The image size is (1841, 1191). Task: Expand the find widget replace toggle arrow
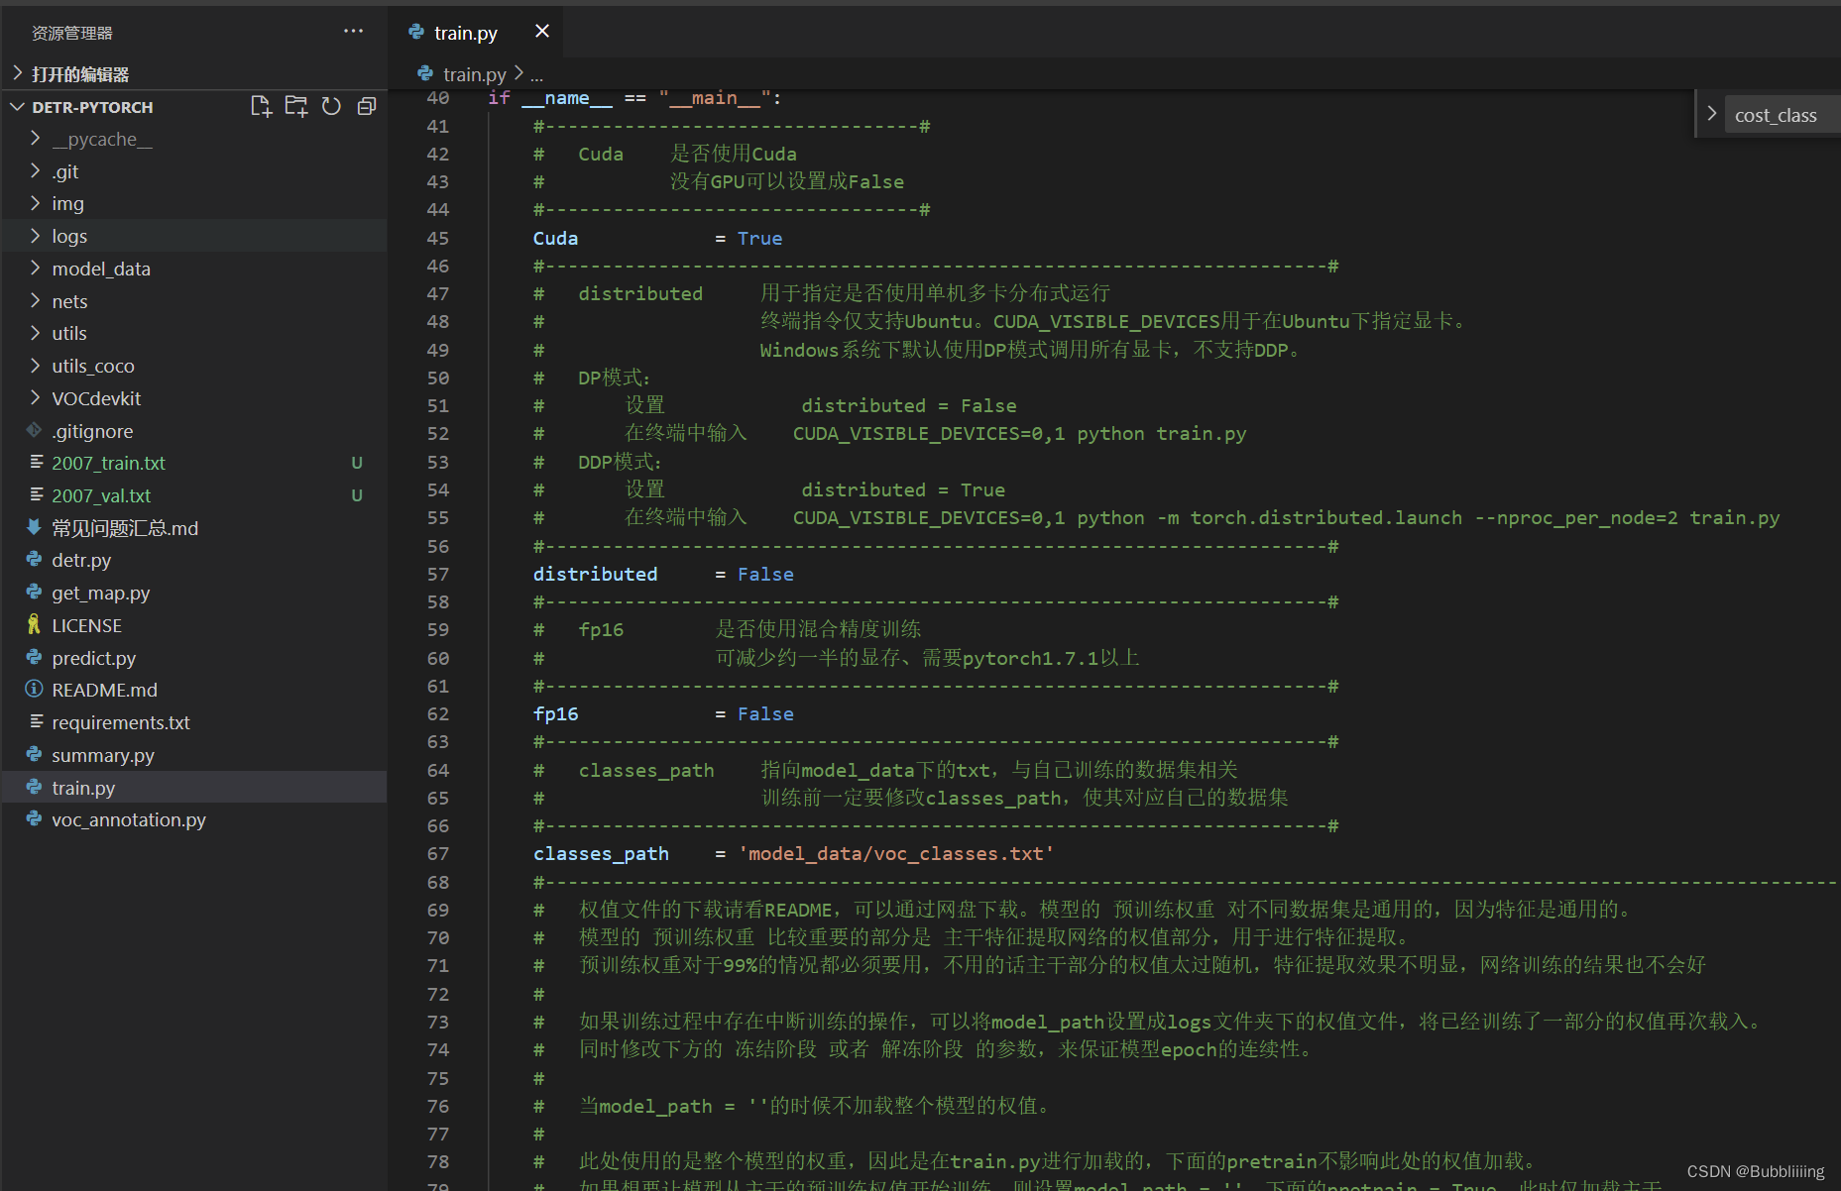click(x=1711, y=115)
